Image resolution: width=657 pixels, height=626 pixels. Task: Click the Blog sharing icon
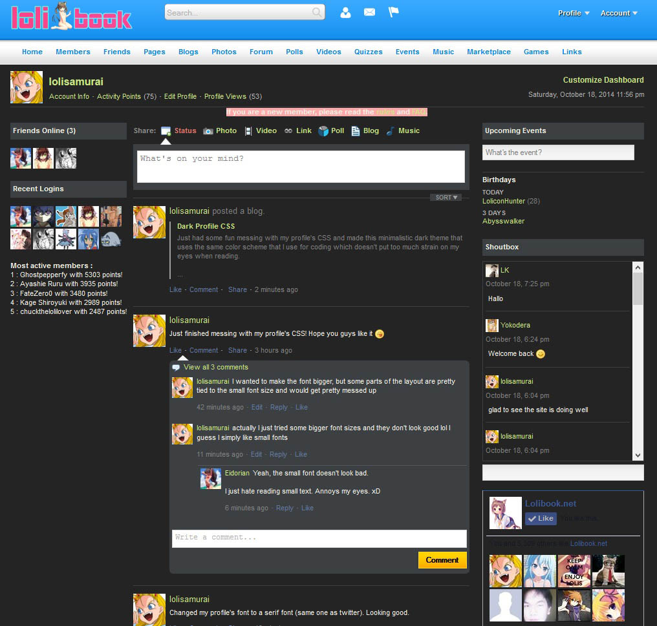pyautogui.click(x=355, y=130)
